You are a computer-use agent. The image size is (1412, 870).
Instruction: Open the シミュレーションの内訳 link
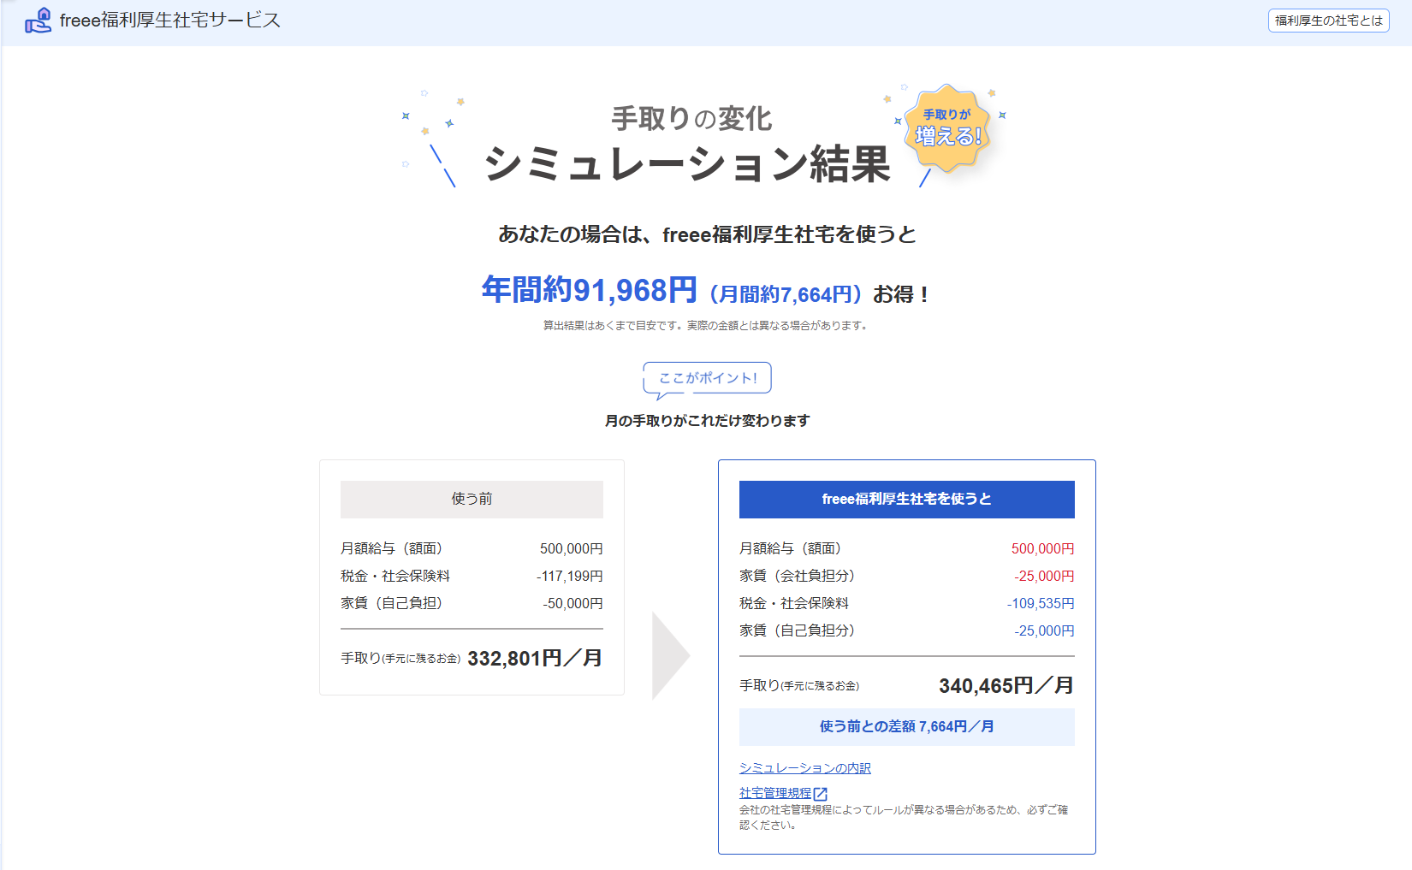[804, 768]
